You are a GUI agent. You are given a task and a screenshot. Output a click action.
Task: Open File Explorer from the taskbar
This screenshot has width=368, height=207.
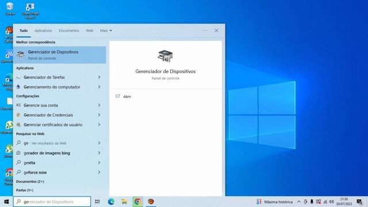pos(124,202)
